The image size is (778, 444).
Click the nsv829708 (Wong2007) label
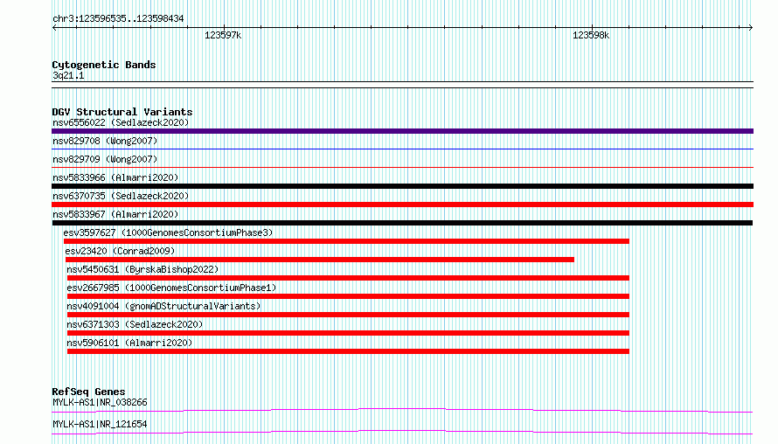(x=105, y=141)
